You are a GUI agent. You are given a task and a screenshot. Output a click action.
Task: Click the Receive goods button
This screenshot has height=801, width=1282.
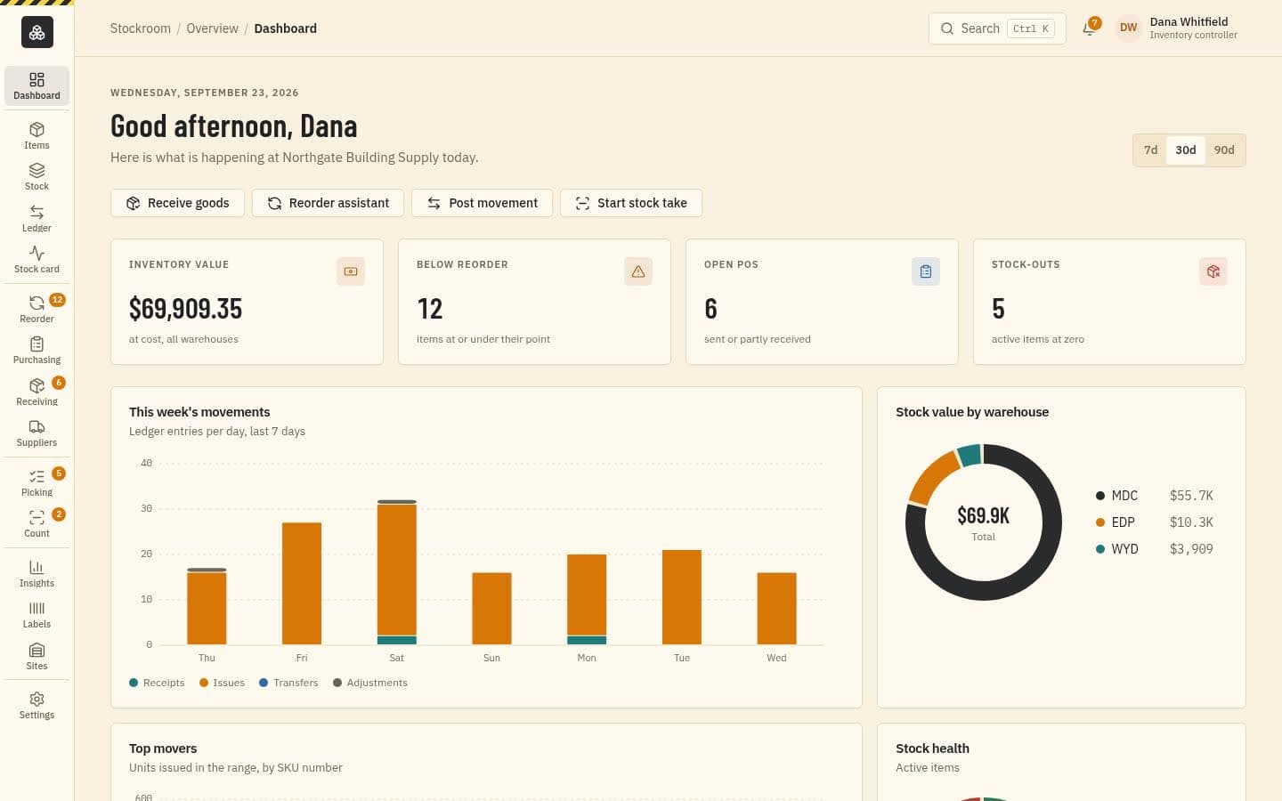point(178,203)
